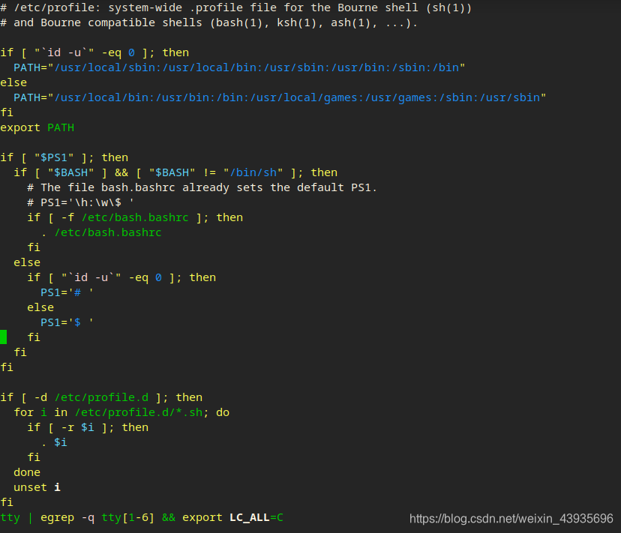Click the line "PS1='# '"
Image resolution: width=621 pixels, height=533 pixels.
67,292
